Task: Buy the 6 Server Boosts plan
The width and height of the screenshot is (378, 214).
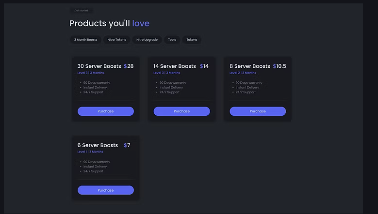Action: point(105,190)
